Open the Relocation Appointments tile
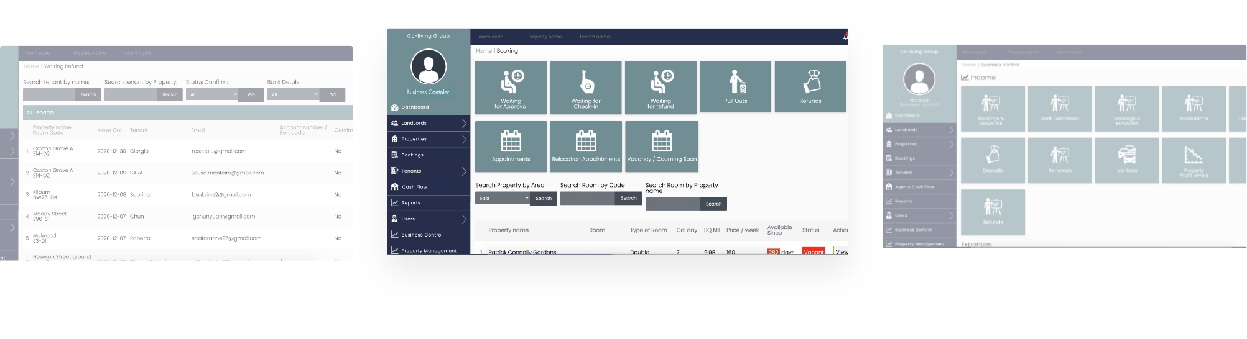1247x339 pixels. (585, 146)
